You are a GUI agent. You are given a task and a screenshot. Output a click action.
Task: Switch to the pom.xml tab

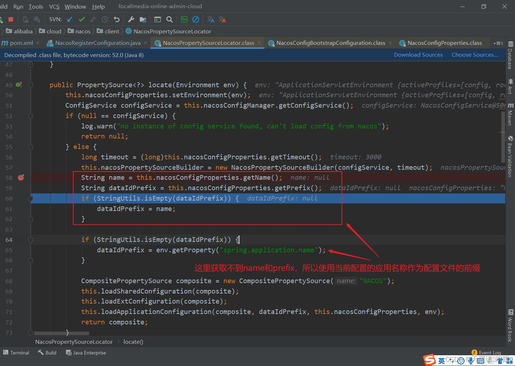tap(21, 43)
